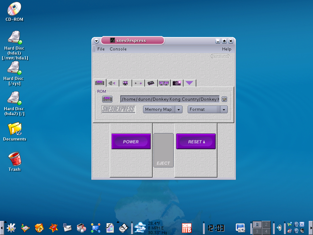
Task: Open the Console menu
Action: [118, 49]
